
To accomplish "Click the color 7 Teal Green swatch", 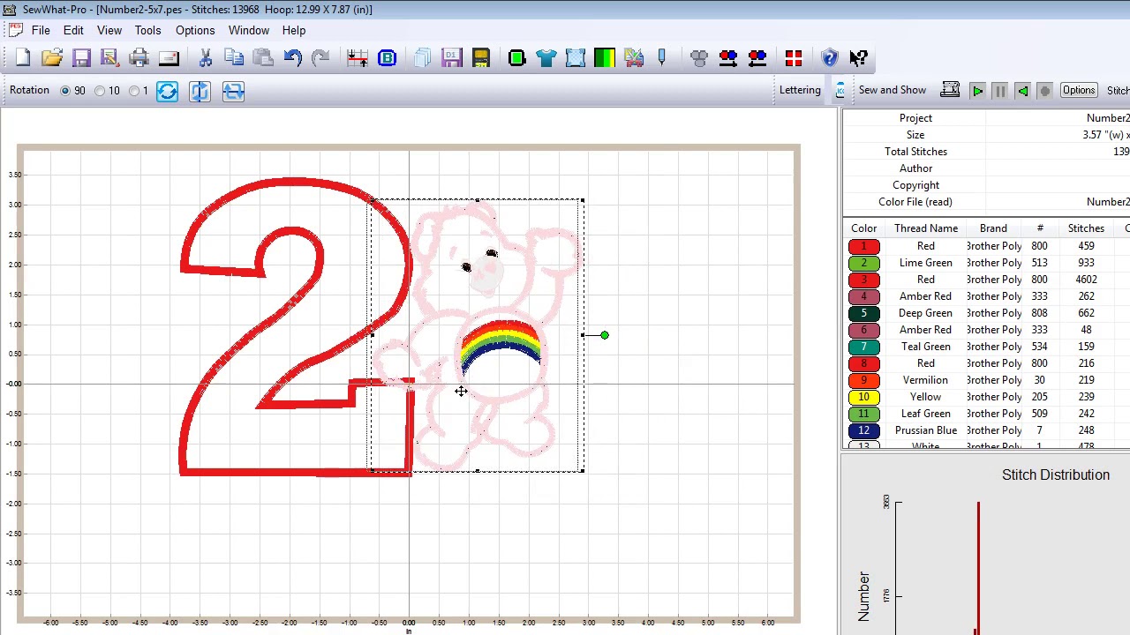I will click(x=863, y=347).
